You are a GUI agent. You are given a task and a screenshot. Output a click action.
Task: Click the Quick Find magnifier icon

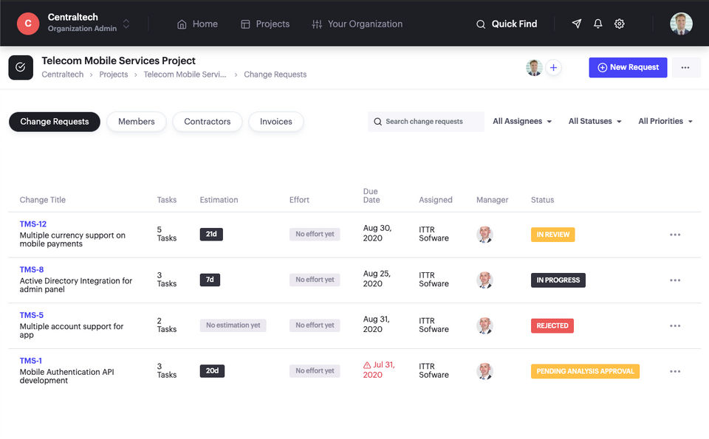point(481,24)
